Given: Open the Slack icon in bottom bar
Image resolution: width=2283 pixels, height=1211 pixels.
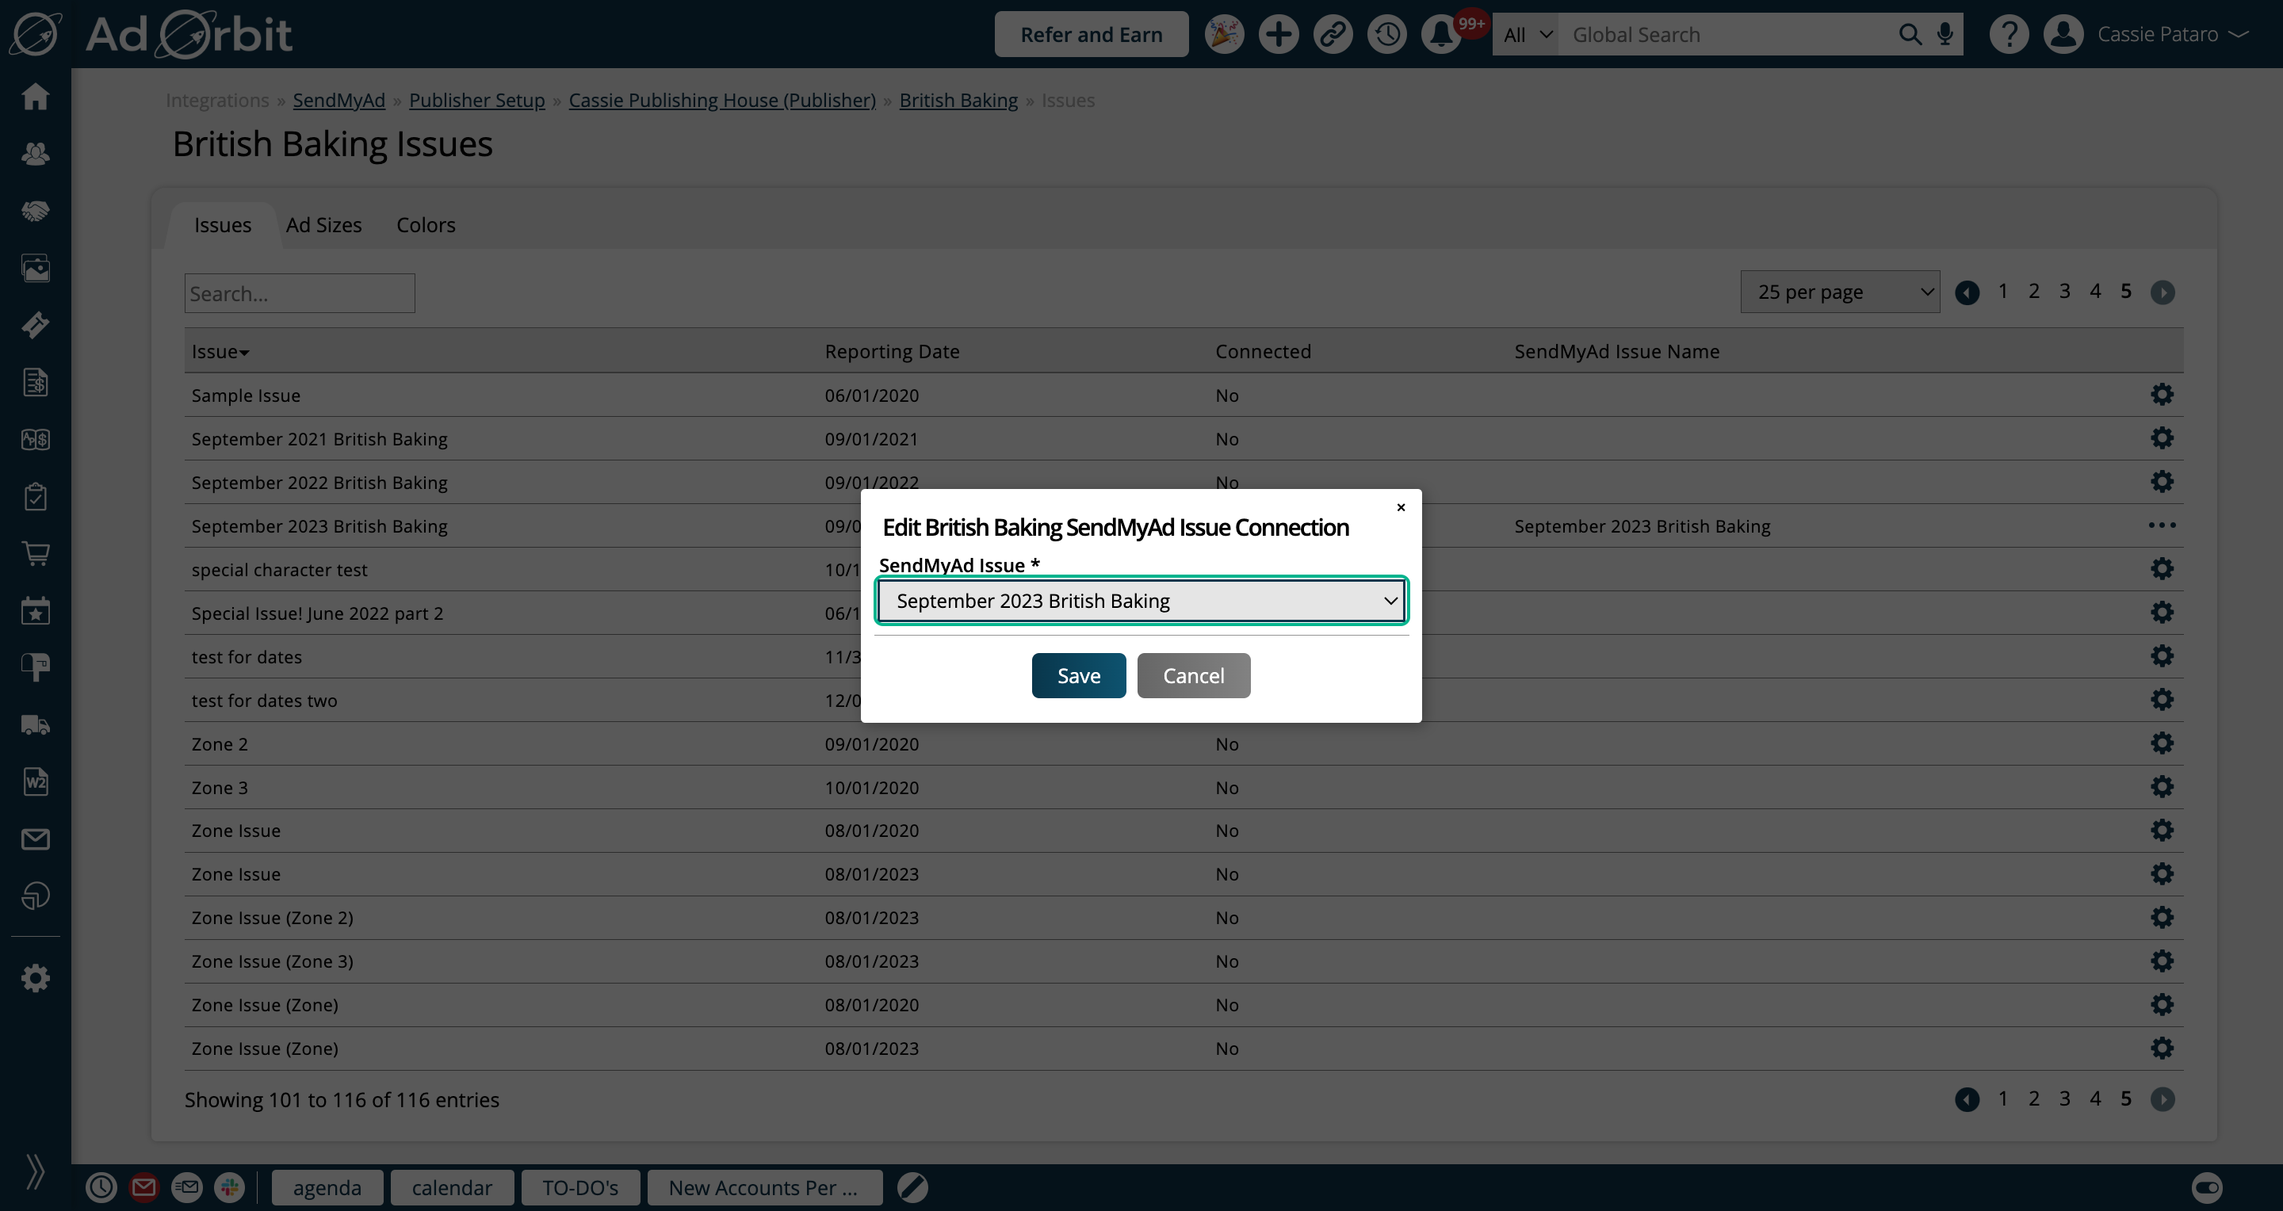Looking at the screenshot, I should (230, 1187).
